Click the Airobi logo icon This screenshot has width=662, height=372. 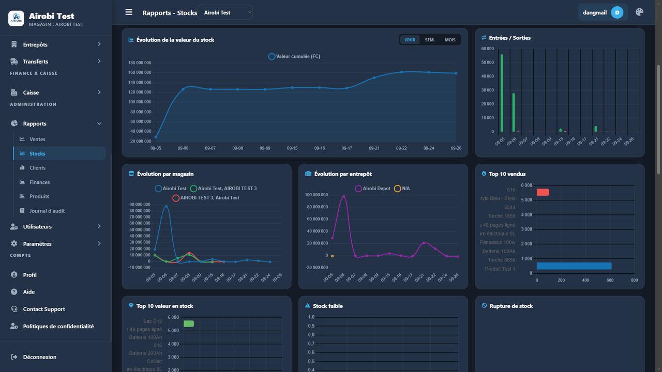pos(16,19)
